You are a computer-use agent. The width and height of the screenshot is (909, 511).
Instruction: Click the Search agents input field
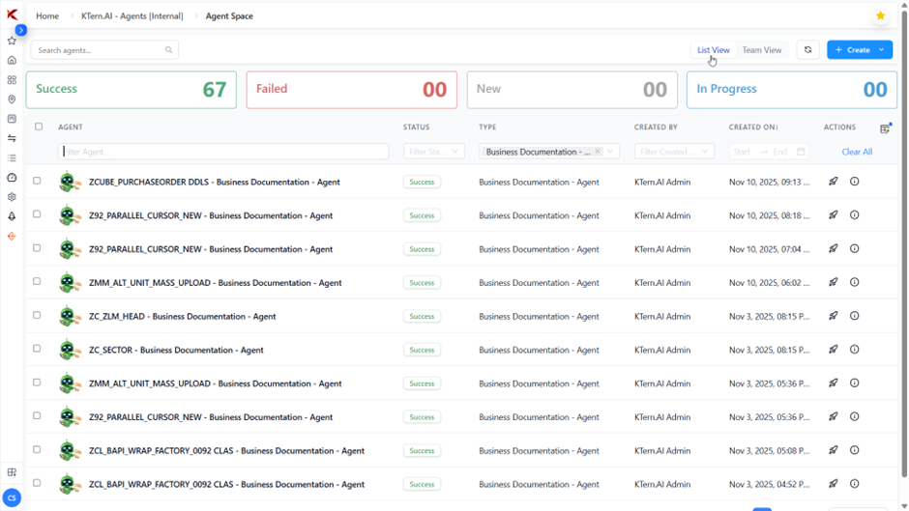102,50
